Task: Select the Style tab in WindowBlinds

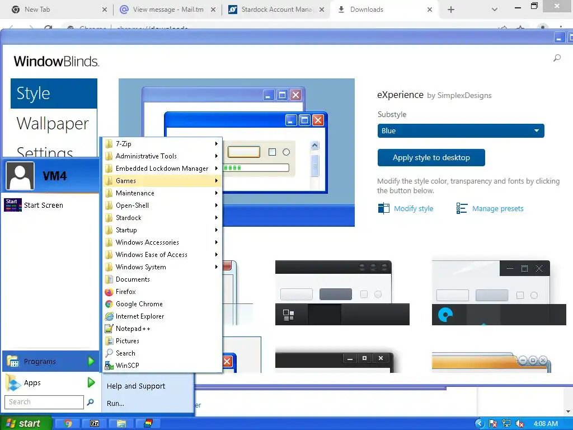Action: [x=54, y=94]
